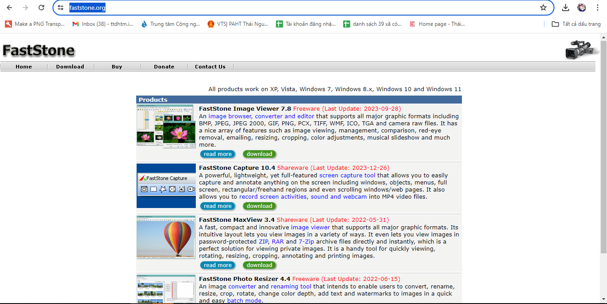Screen dimensions: 607x304
Task: Open the Contact Us menu item
Action: (x=210, y=67)
